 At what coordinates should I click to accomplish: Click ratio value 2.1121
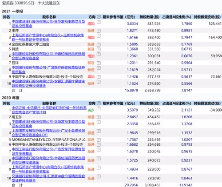point(187,110)
